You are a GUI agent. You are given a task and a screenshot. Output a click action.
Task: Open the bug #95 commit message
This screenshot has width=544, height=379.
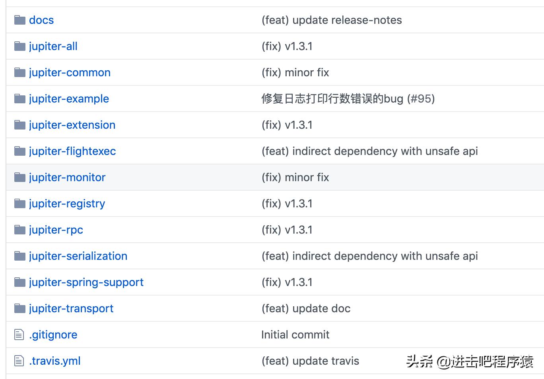click(348, 99)
